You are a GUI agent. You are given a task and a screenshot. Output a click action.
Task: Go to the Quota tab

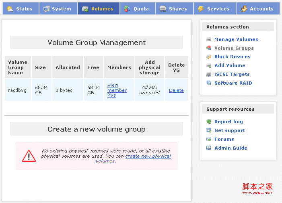tap(137, 9)
